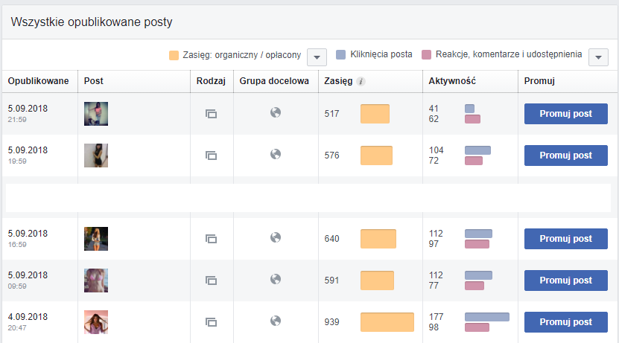Viewport: 619px width, 343px height.
Task: Click public globe icon for 19:59 post
Action: tap(276, 154)
